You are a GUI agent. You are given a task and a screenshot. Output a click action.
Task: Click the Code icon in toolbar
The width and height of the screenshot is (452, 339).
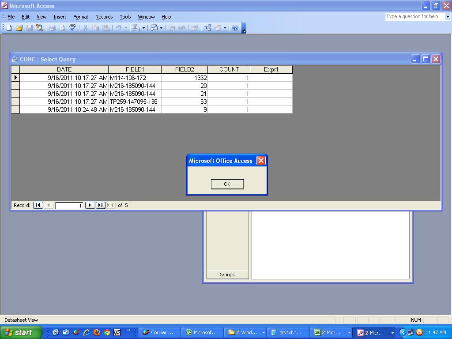(x=172, y=28)
